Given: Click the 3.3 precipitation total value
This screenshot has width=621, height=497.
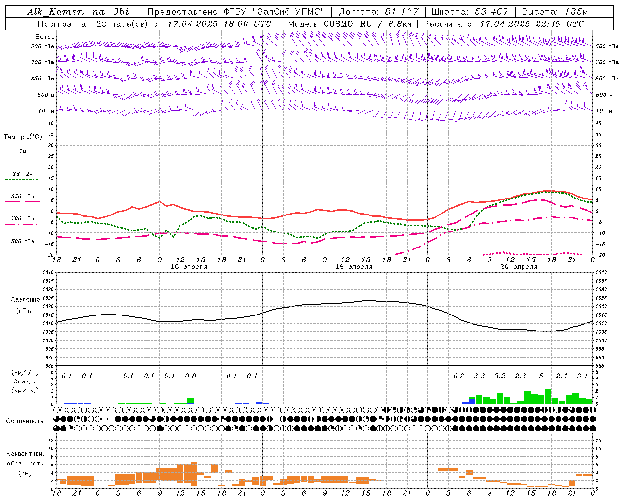Looking at the screenshot, I should (479, 376).
